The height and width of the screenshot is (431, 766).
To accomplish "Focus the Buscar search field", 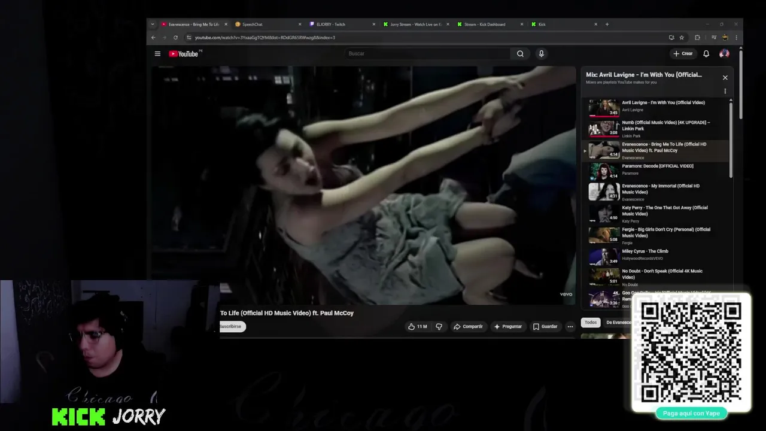I will point(428,54).
